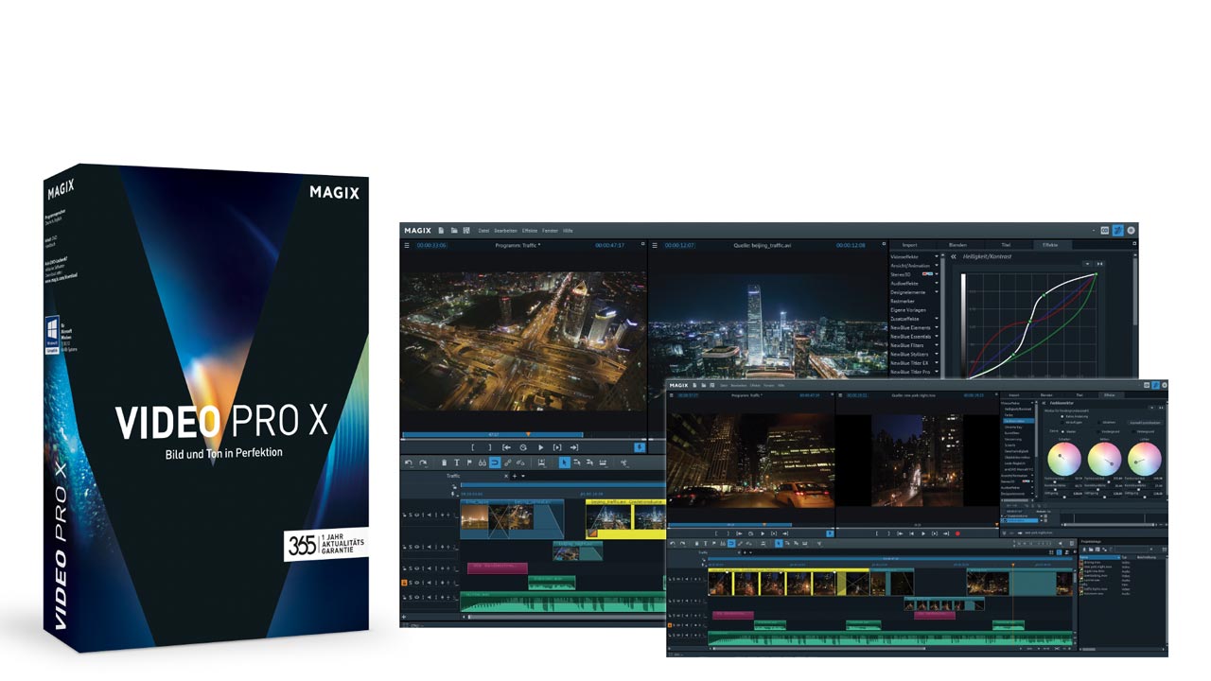Image resolution: width=1211 pixels, height=681 pixels.
Task: Expand the Videoeffekte category arrow
Action: pyautogui.click(x=938, y=256)
